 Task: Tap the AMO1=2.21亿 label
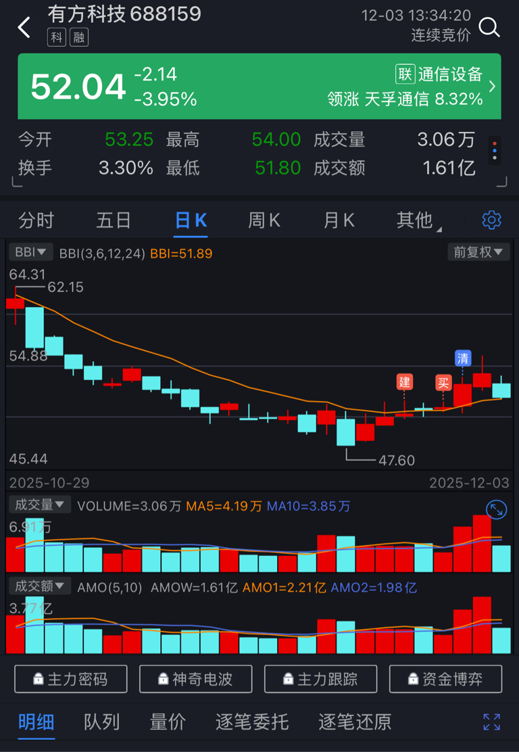point(285,588)
